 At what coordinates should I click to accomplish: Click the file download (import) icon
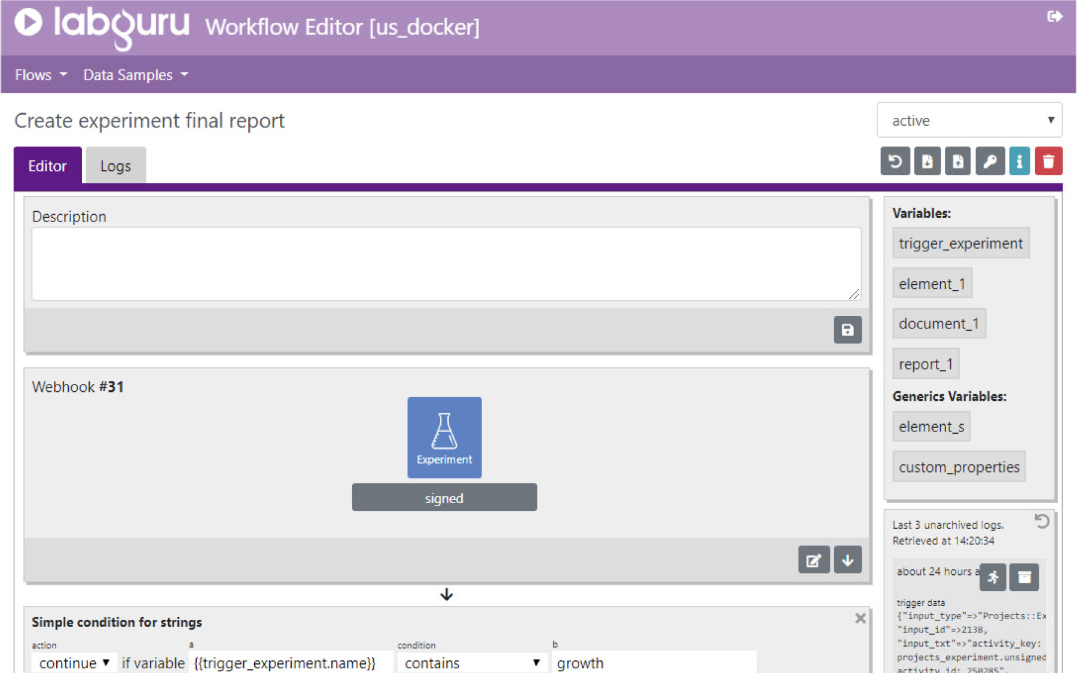tap(927, 162)
